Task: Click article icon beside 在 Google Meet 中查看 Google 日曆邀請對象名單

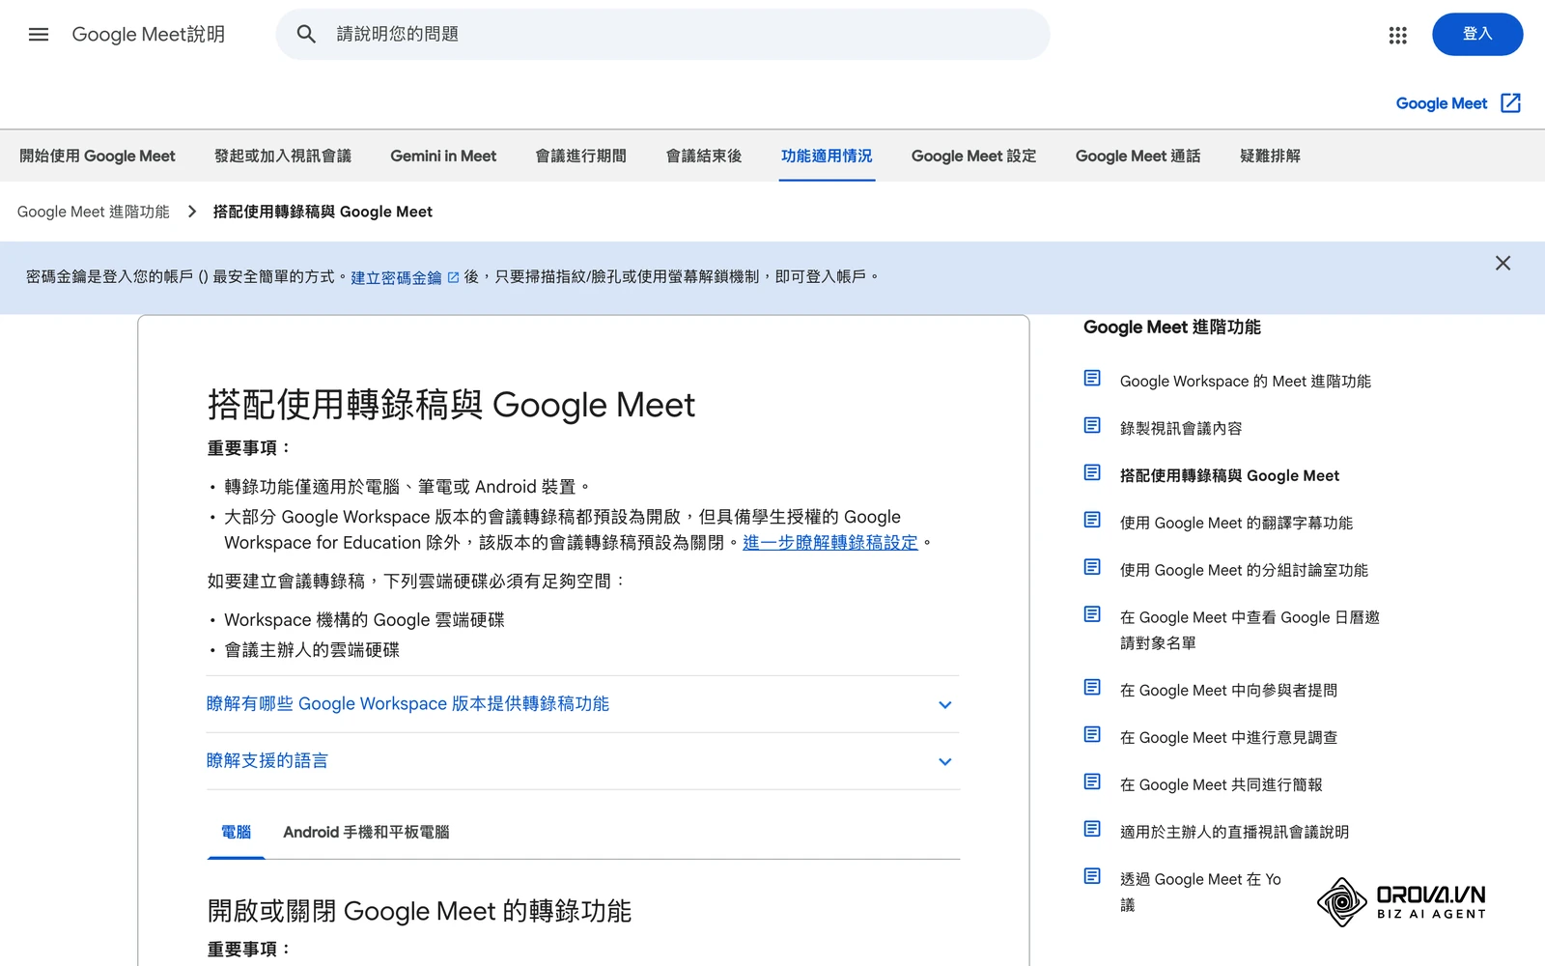Action: (1092, 615)
